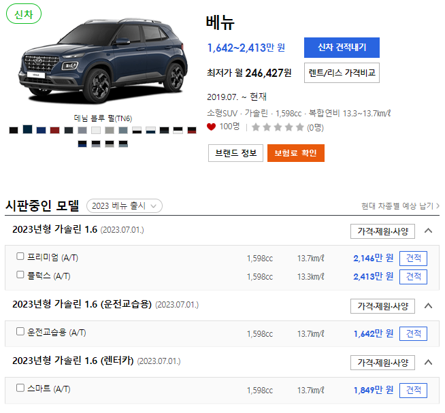Check the 프리미엄 (A/T) trim checkbox
This screenshot has height=413, width=445.
pyautogui.click(x=20, y=257)
